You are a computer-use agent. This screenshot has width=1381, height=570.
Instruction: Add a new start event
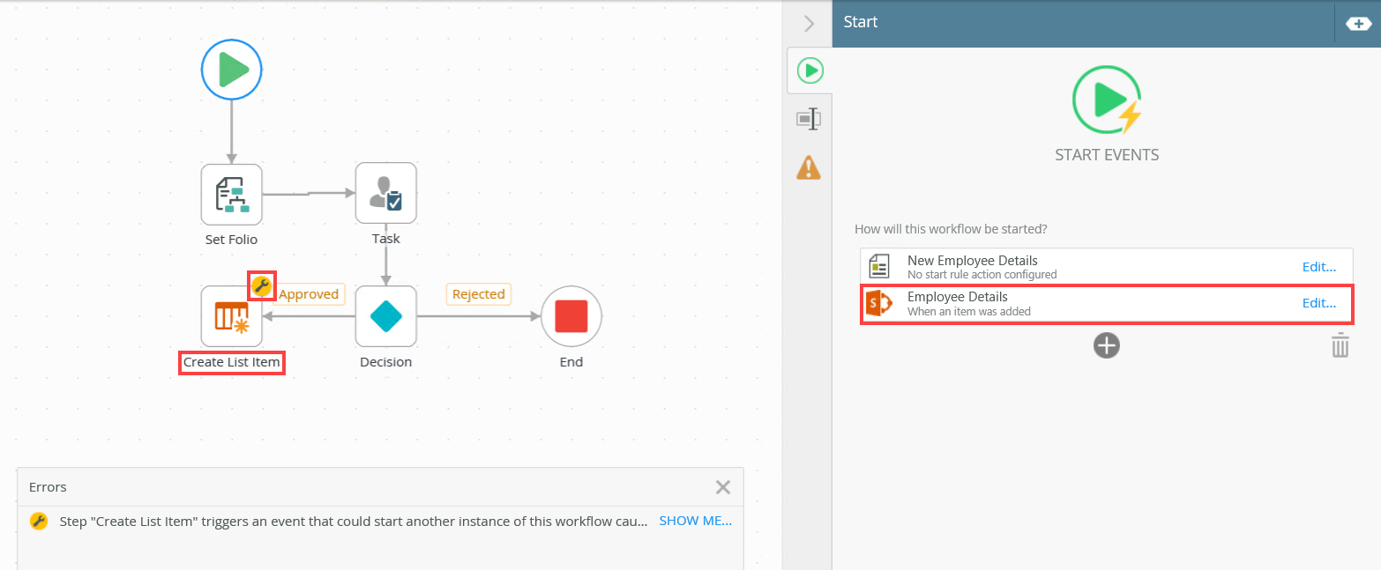pyautogui.click(x=1106, y=345)
